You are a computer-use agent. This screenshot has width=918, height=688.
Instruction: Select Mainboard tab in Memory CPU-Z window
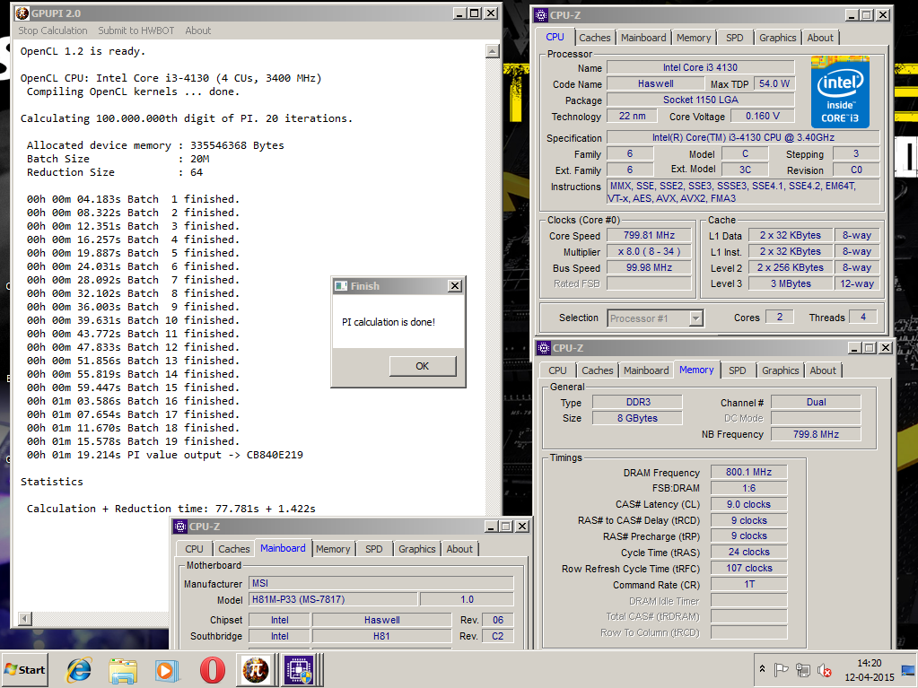pyautogui.click(x=646, y=370)
